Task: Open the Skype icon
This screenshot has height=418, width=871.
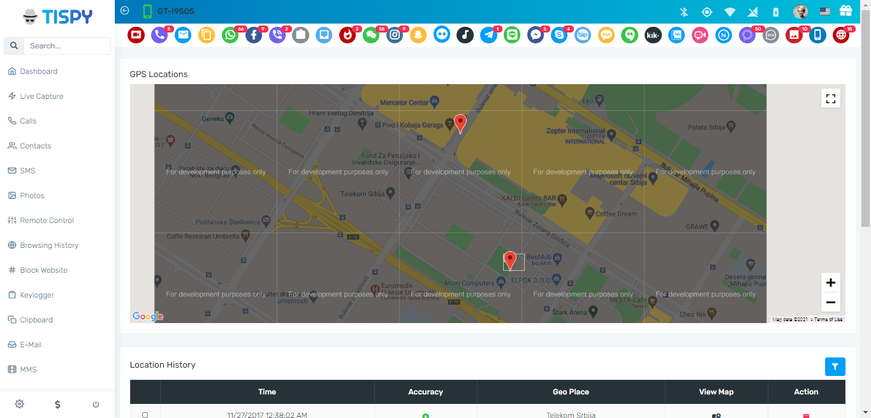Action: coord(559,35)
